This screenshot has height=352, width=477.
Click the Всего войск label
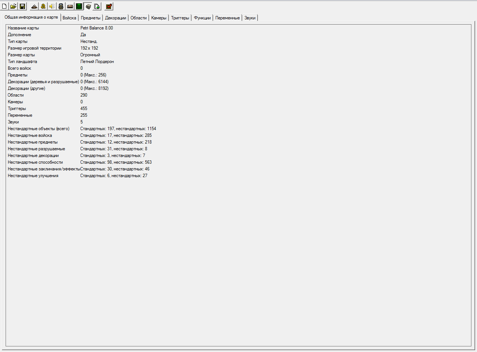point(19,68)
